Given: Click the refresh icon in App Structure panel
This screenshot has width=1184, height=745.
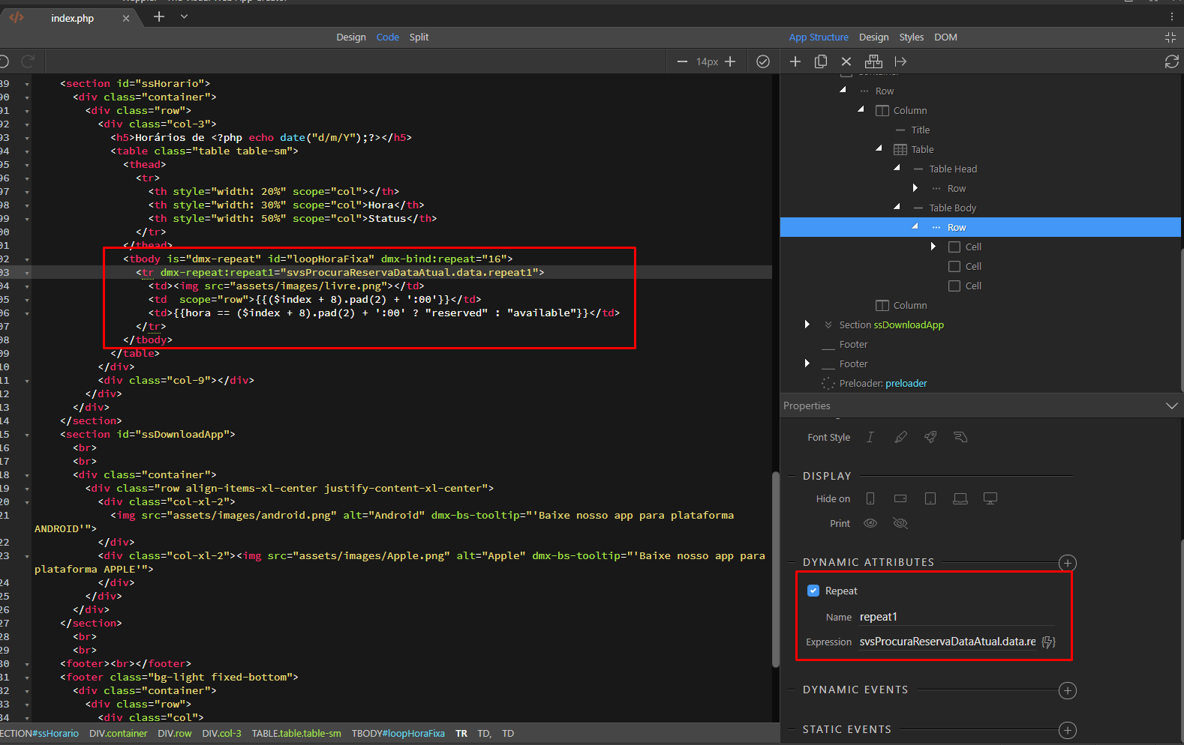Looking at the screenshot, I should 1171,61.
